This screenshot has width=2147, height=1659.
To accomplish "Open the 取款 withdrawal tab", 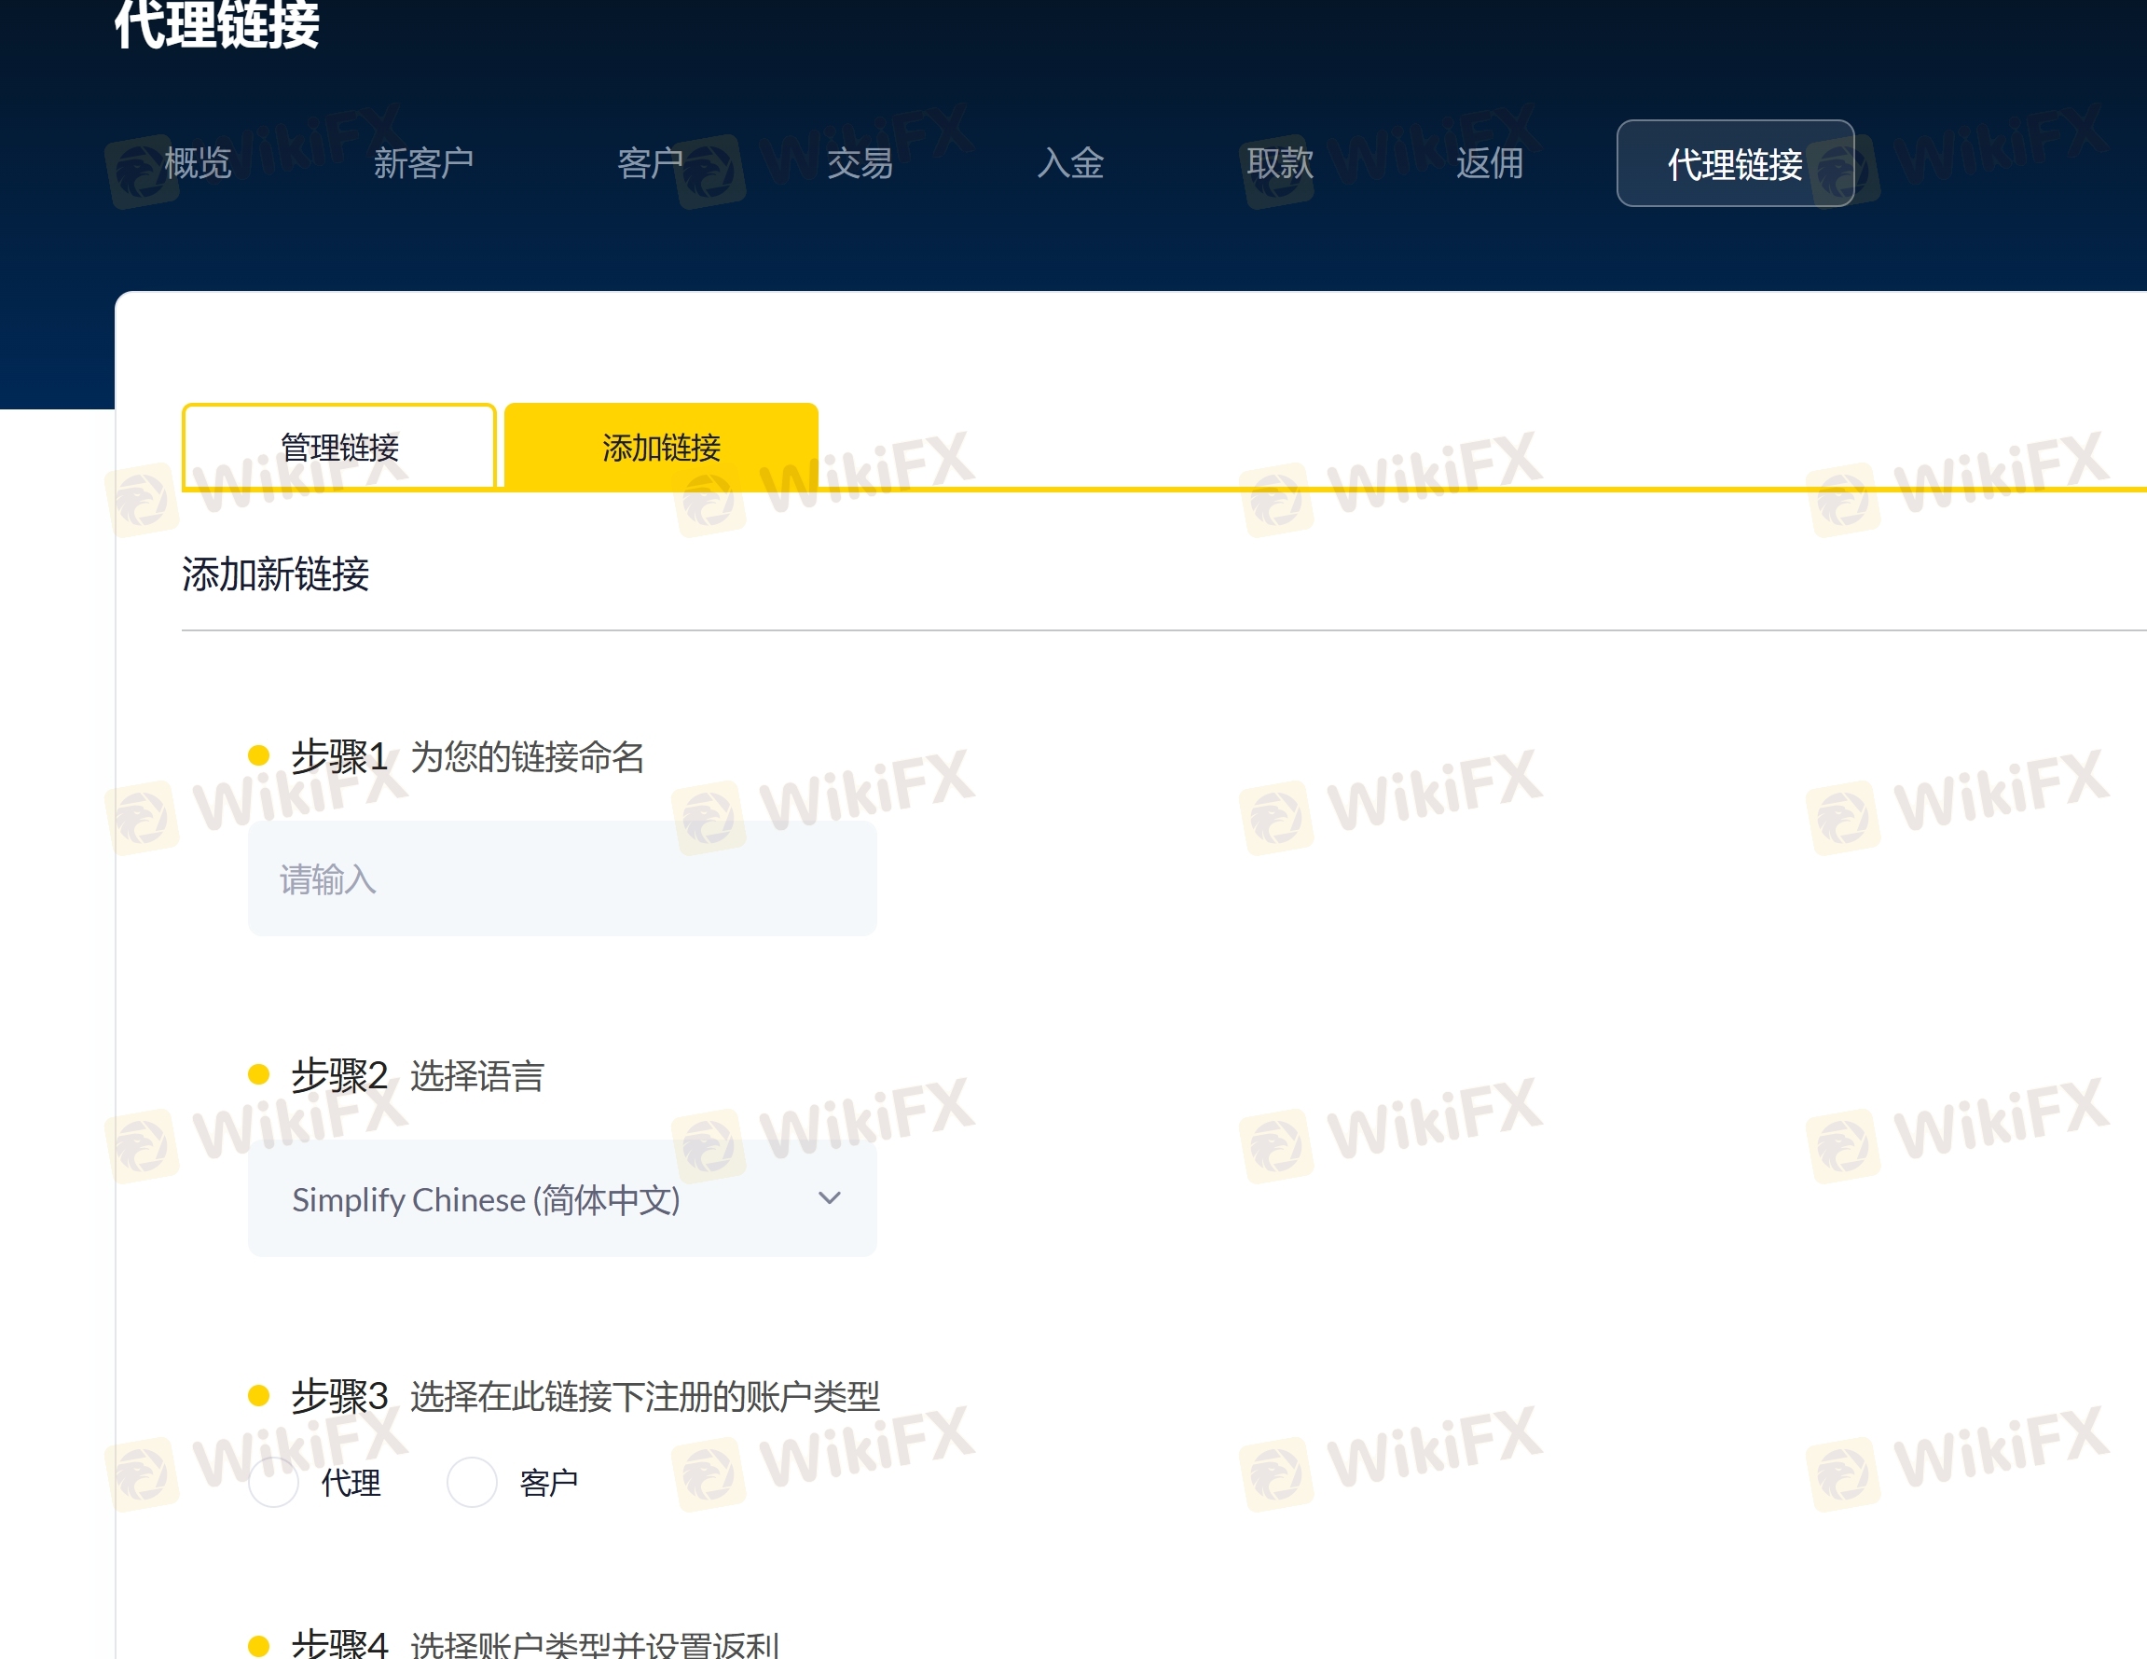I will (x=1280, y=163).
